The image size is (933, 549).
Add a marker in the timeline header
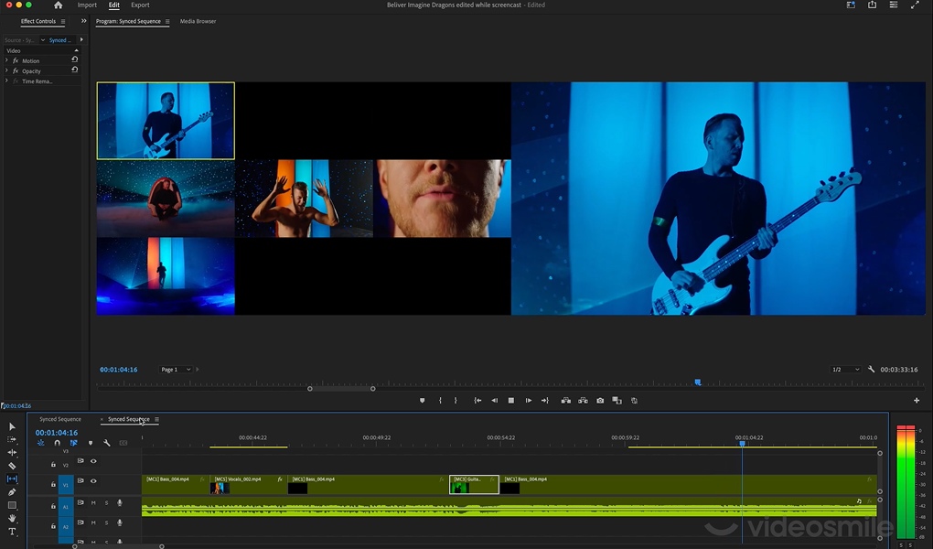pyautogui.click(x=91, y=443)
